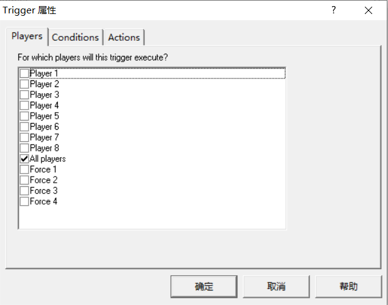
Task: Toggle the Force 3 checkbox
Action: coord(24,191)
